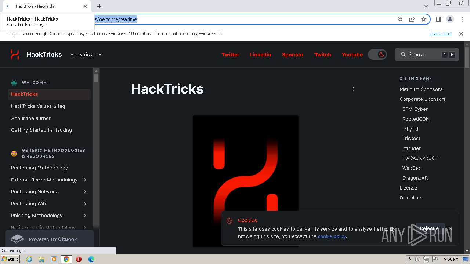Jump to Intigriti section
This screenshot has height=264, width=470.
pyautogui.click(x=410, y=129)
